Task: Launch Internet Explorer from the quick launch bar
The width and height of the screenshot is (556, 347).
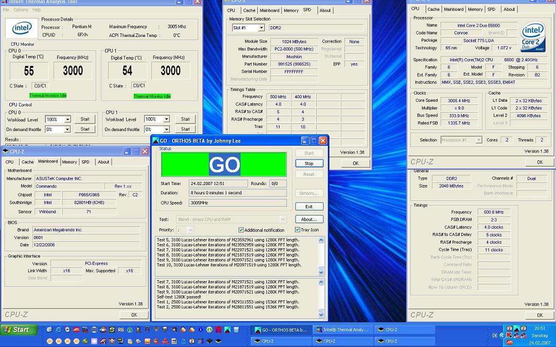Action: pyautogui.click(x=59, y=330)
